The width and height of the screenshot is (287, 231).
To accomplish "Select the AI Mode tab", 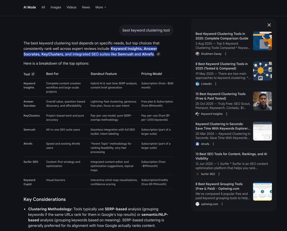I will pos(30,7).
